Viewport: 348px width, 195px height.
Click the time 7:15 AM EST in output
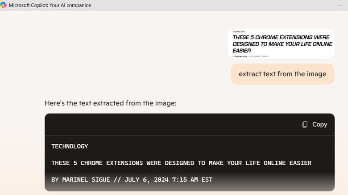point(191,180)
